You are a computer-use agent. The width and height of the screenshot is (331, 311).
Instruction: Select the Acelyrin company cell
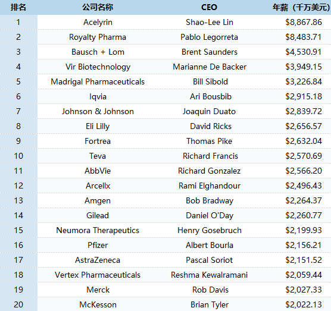click(98, 23)
